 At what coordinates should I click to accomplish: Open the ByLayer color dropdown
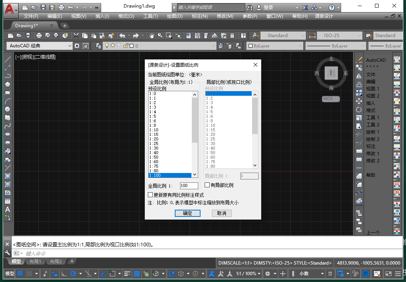tap(275, 46)
